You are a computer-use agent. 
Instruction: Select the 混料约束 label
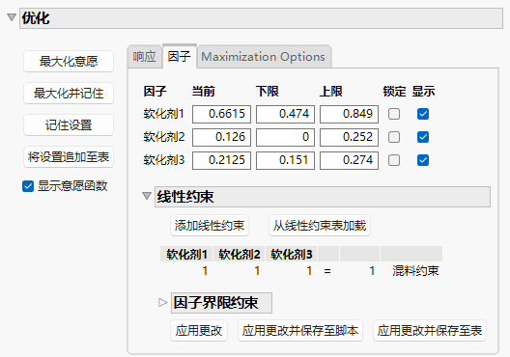415,270
